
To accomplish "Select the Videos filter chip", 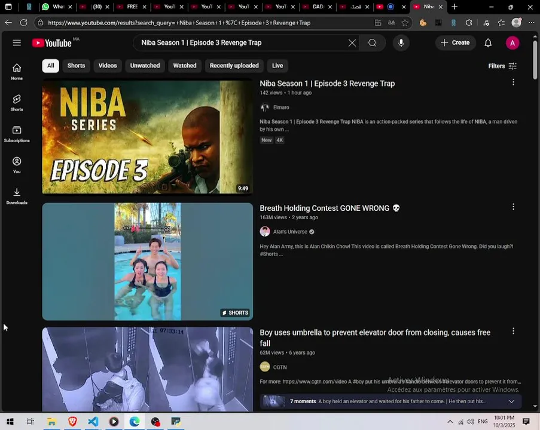I will [x=108, y=66].
